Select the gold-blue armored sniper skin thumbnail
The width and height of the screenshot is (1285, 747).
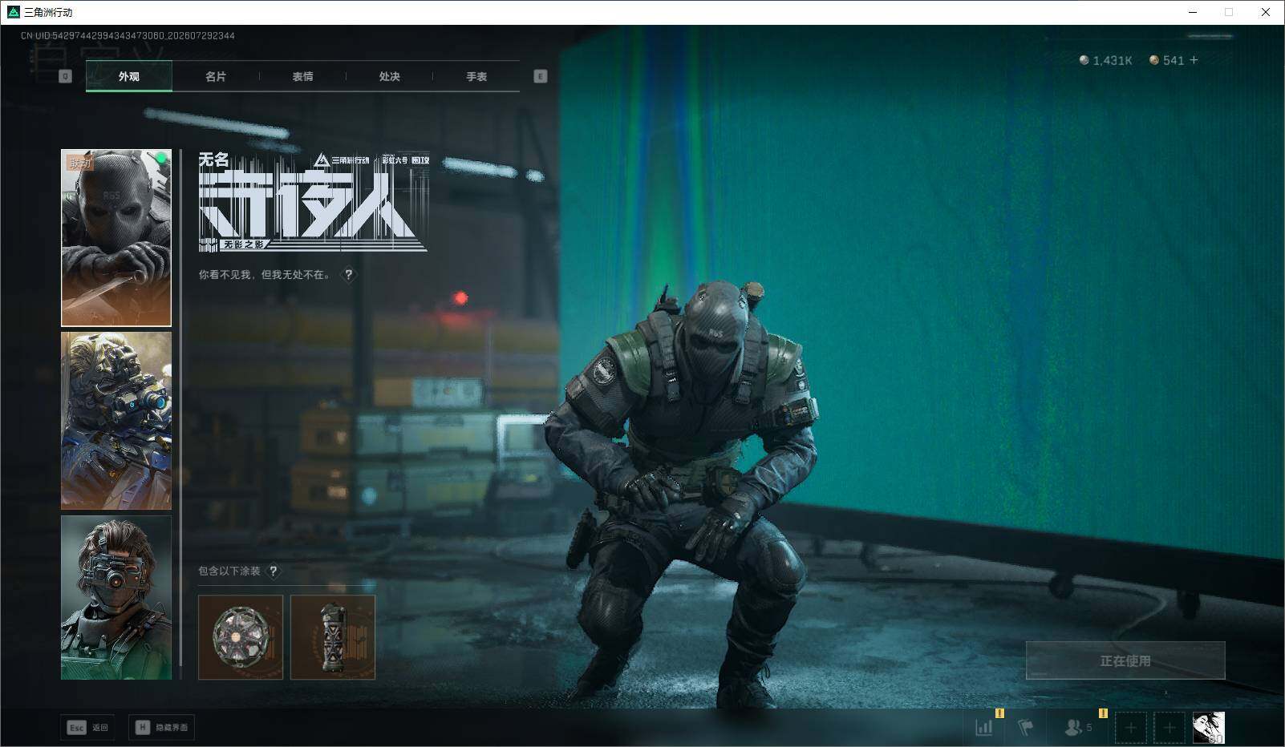tap(116, 421)
